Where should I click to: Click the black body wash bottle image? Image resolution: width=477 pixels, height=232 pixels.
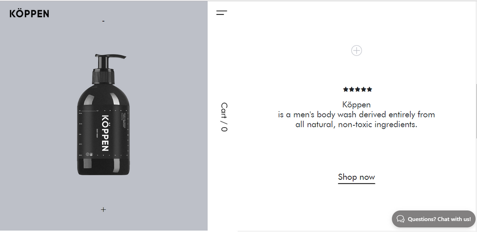pos(103,115)
